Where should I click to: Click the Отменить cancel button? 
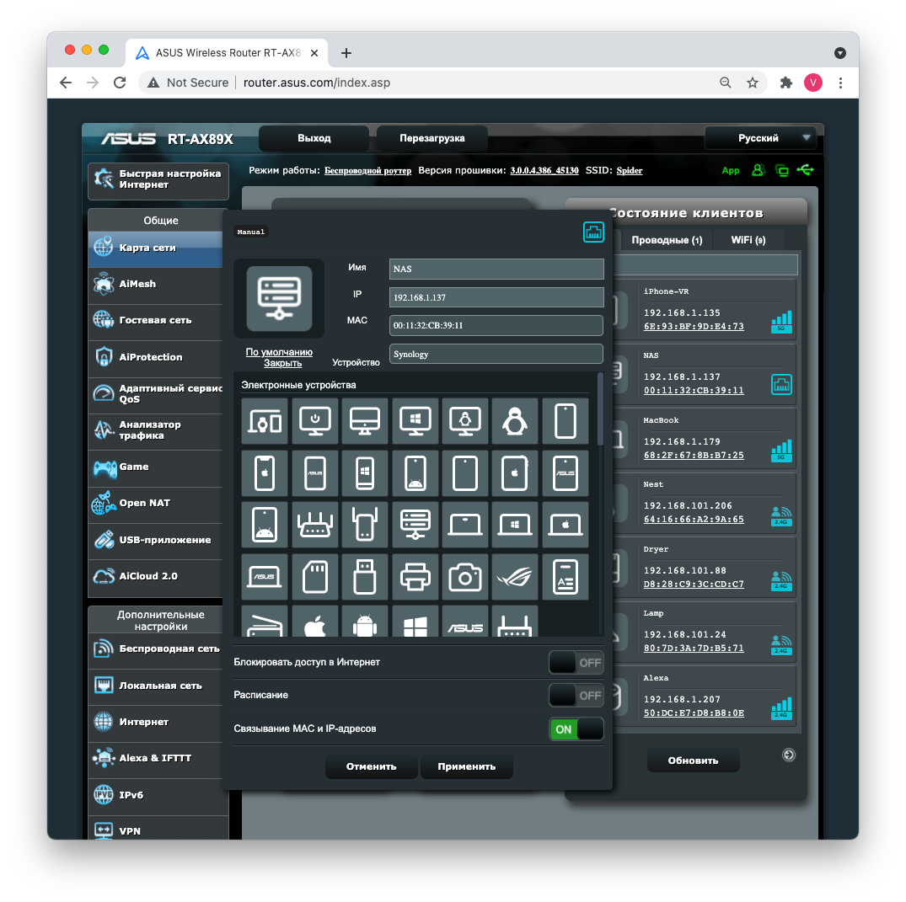pyautogui.click(x=371, y=766)
